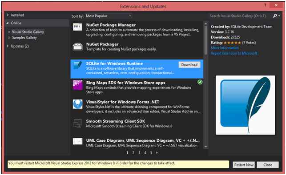Select Smooth Streaming Client SDK title

coord(116,121)
